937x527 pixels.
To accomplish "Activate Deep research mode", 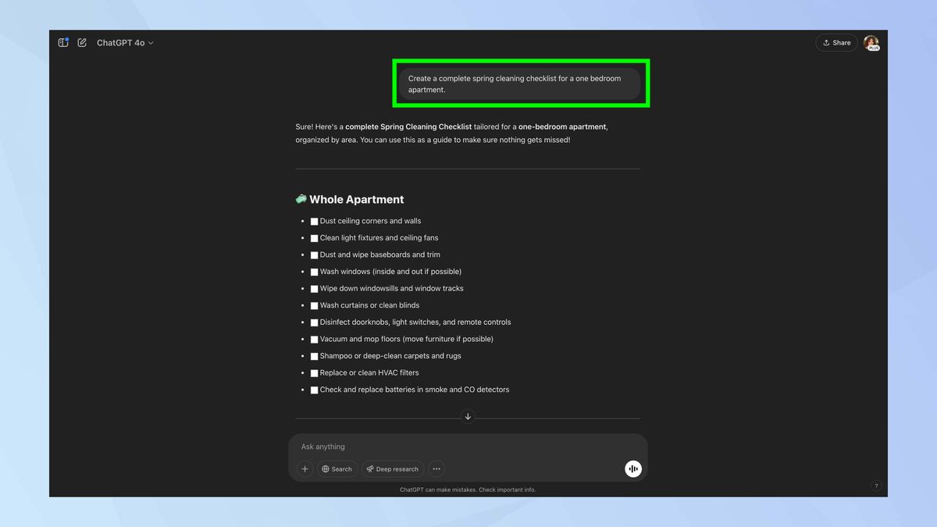I will pos(392,468).
